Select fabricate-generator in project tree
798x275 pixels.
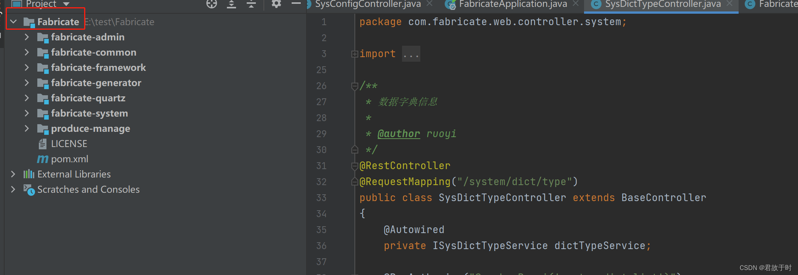pos(96,83)
